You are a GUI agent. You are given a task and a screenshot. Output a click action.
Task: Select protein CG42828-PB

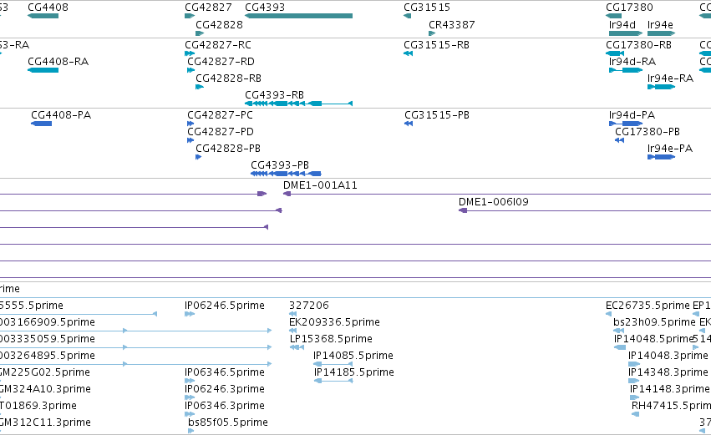pyautogui.click(x=228, y=149)
